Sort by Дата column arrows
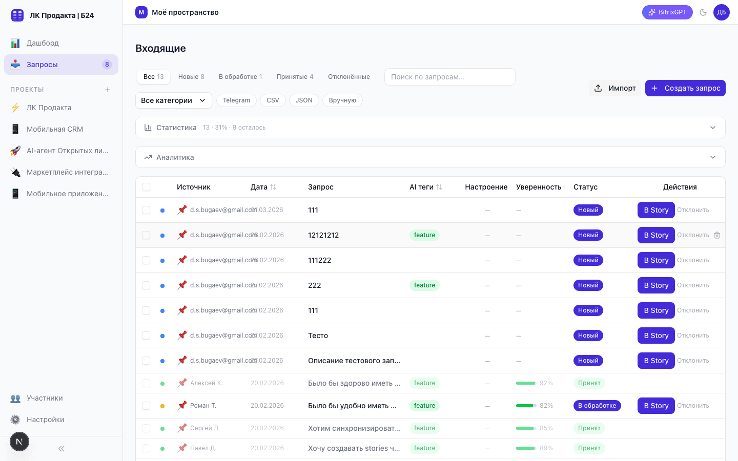The height and width of the screenshot is (461, 738). click(x=273, y=187)
